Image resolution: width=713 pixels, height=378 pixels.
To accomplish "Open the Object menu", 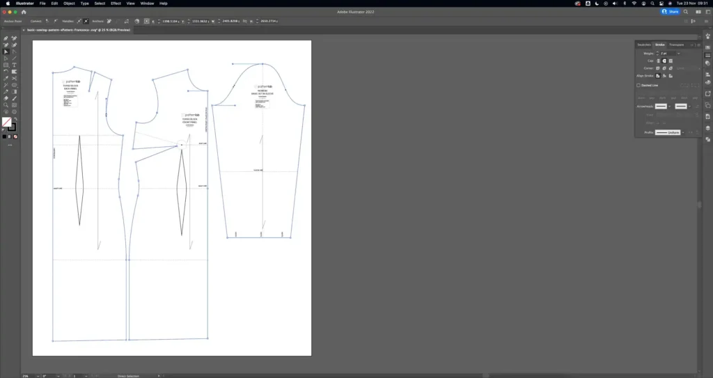I will [x=69, y=3].
